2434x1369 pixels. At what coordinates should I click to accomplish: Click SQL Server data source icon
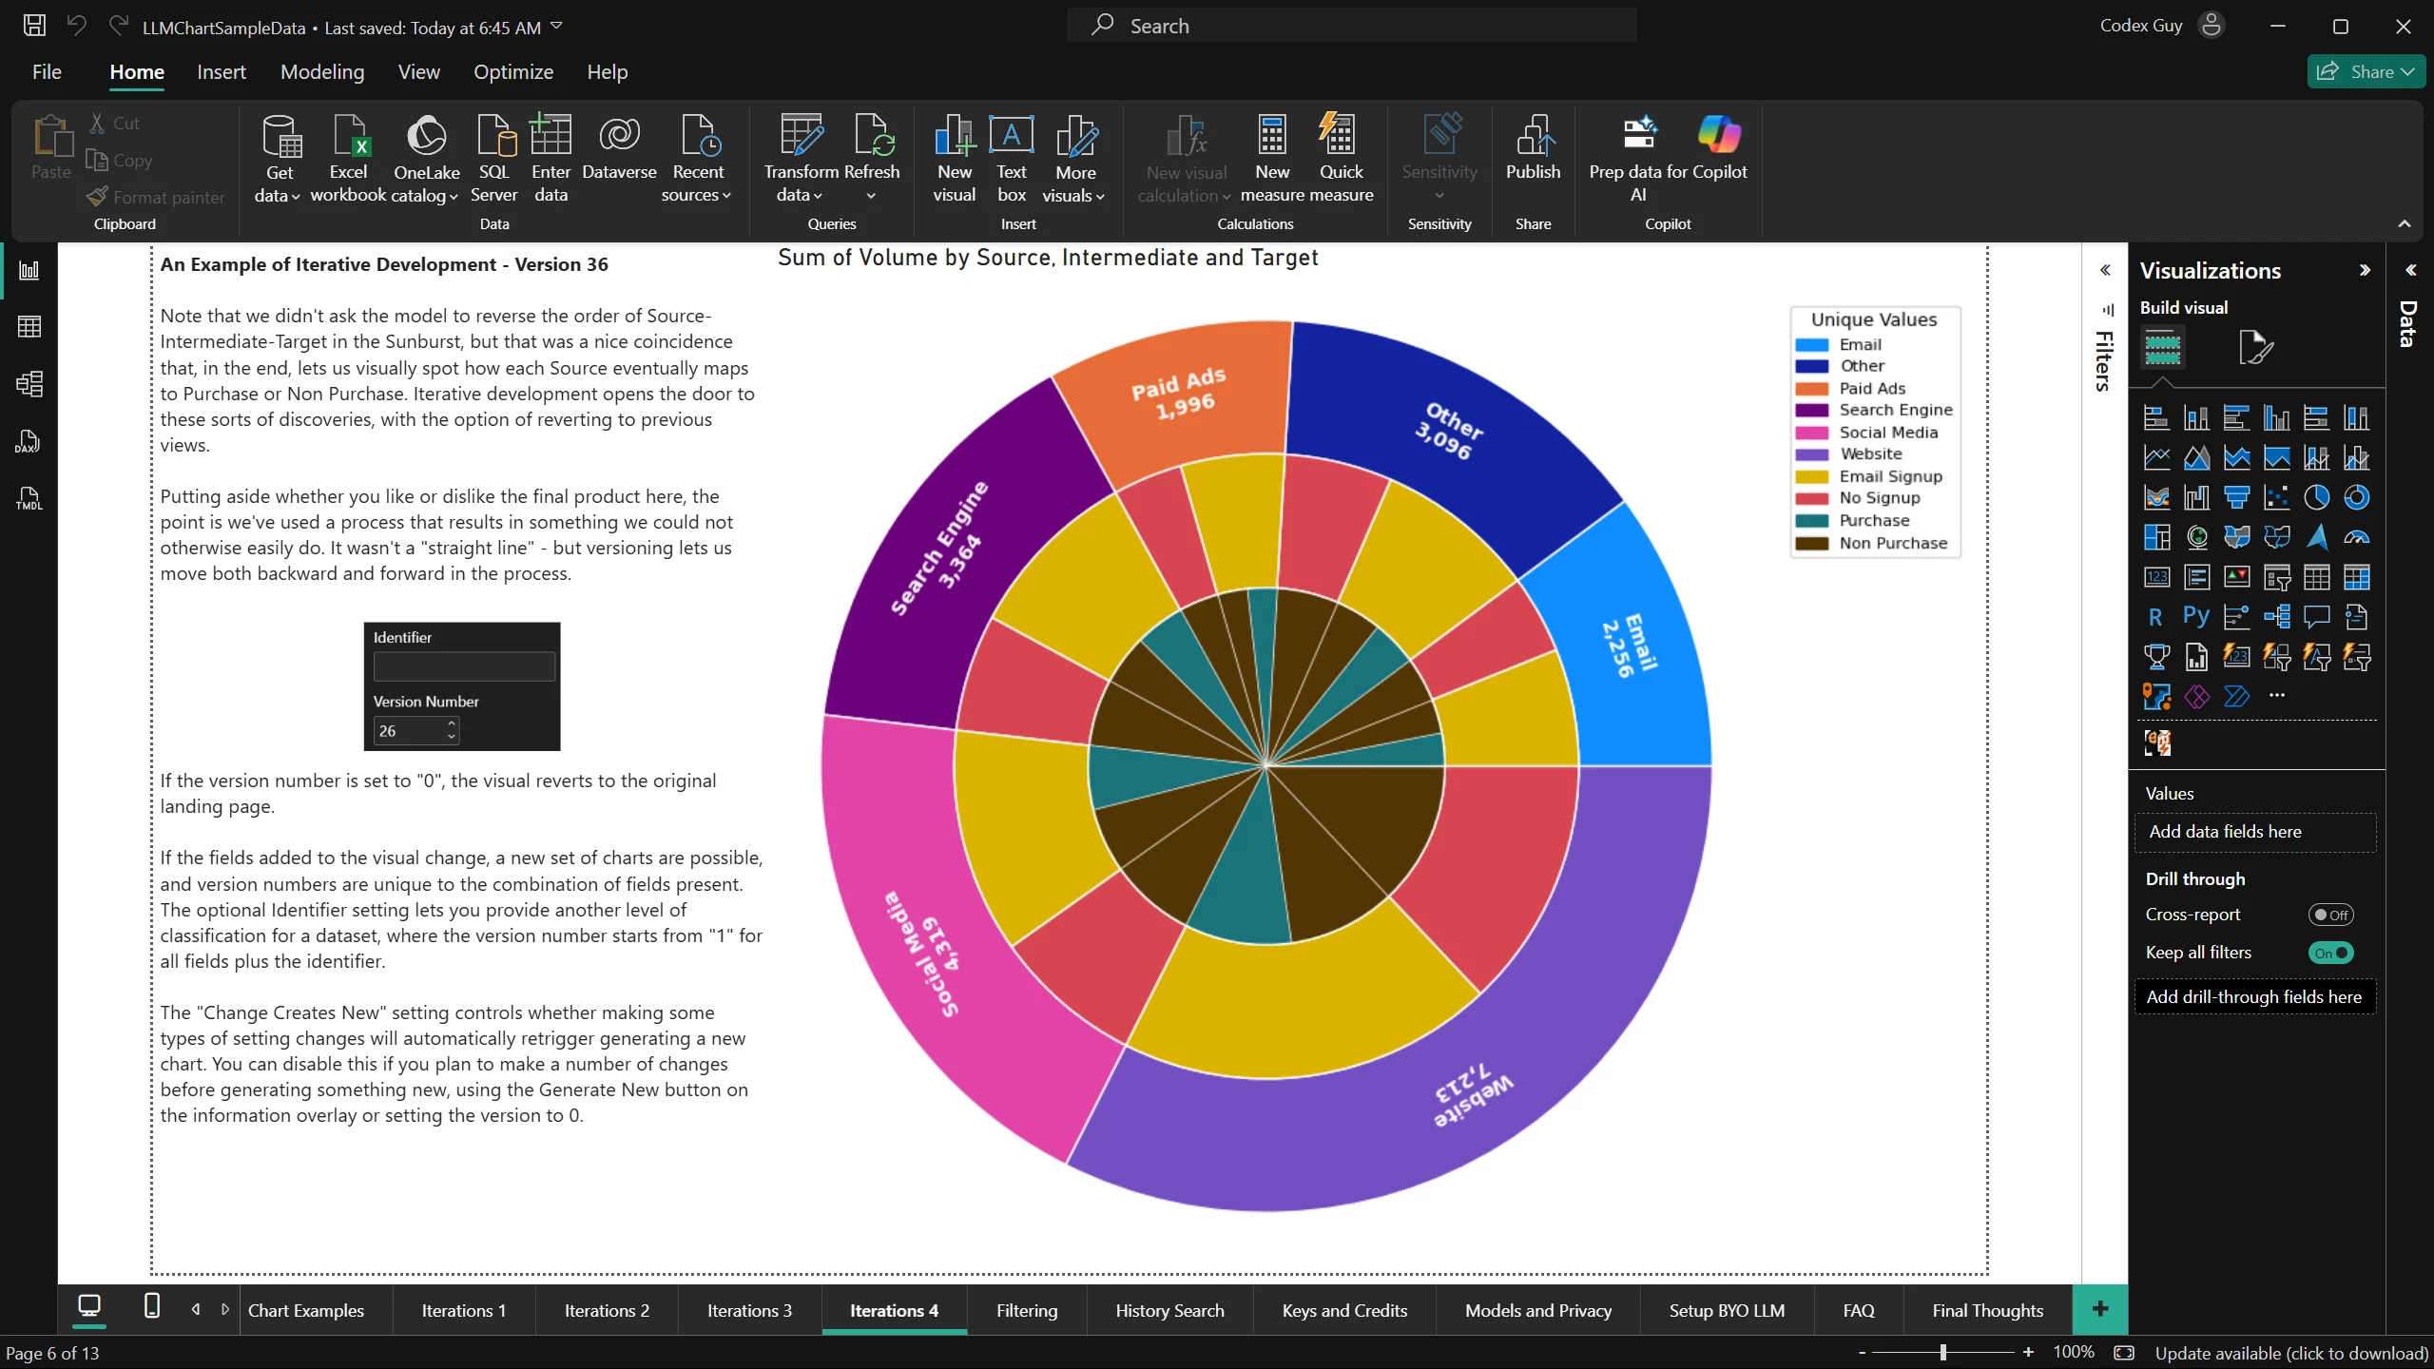(494, 158)
